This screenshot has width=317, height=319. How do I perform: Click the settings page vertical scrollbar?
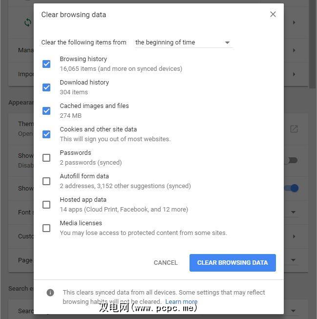click(313, 44)
